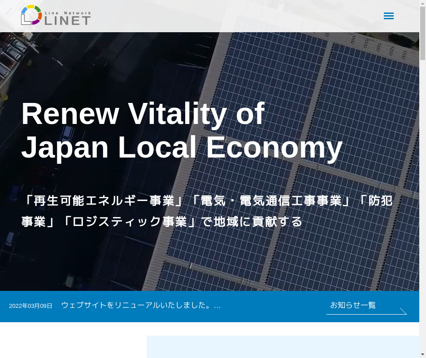Screen dimensions: 426x358
Task: Open the hamburger navigation menu
Action: point(388,16)
